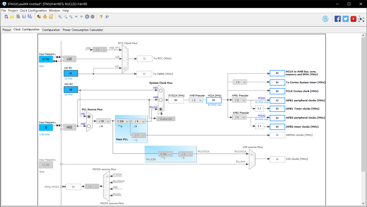Click the Find search icon in toolbar

[107, 17]
